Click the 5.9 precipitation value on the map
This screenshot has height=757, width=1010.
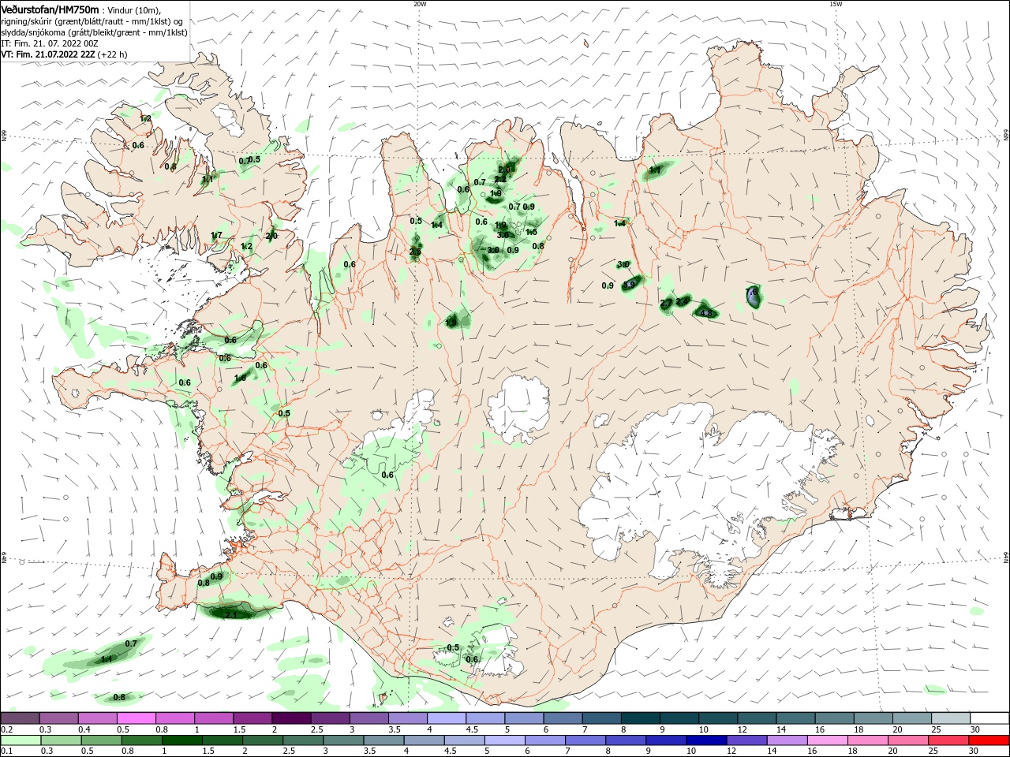pos(629,285)
